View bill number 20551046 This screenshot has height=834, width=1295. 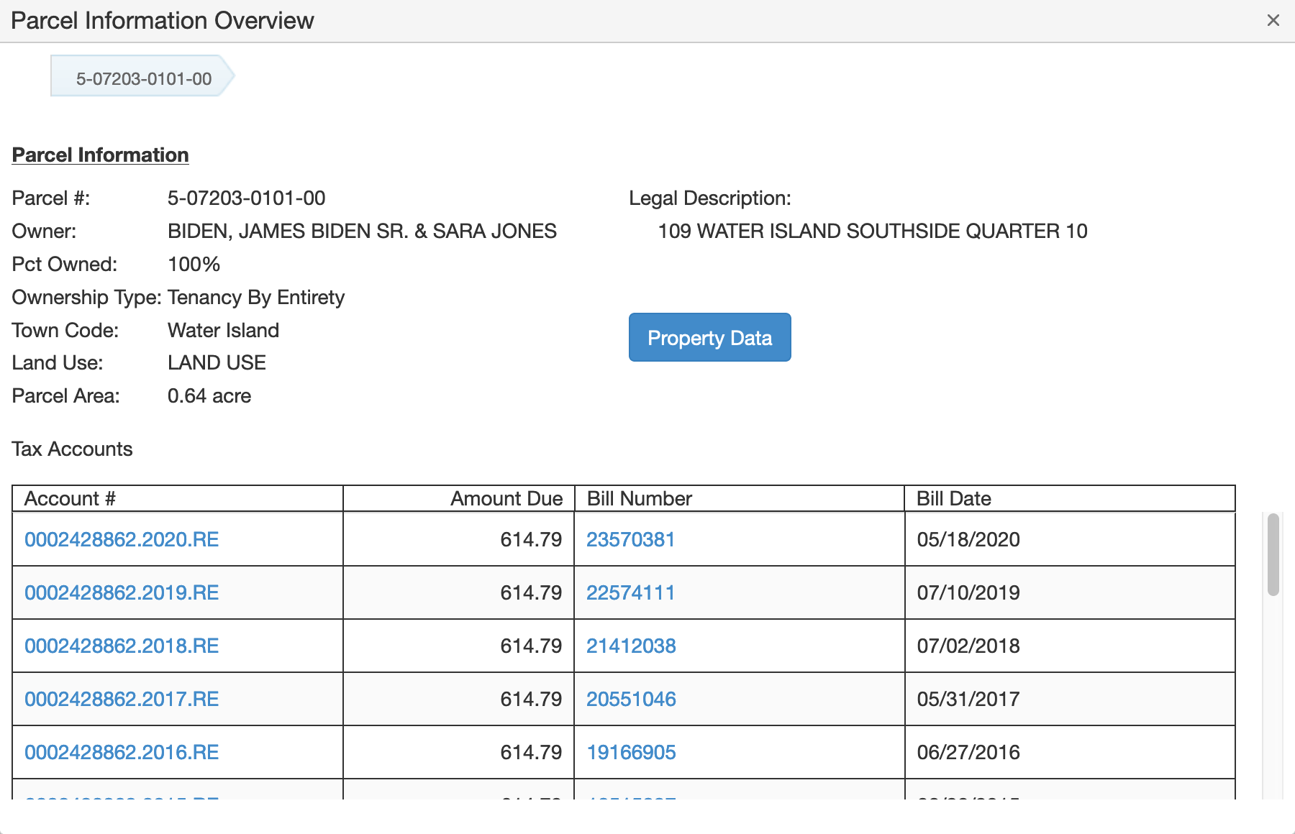(631, 699)
